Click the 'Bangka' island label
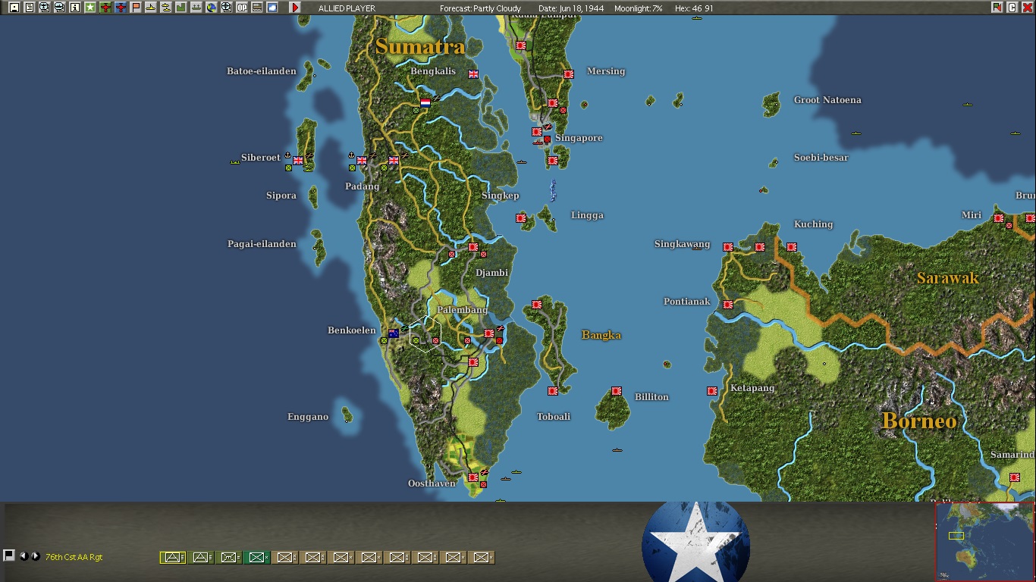Screen dimensions: 1036x582 [601, 335]
